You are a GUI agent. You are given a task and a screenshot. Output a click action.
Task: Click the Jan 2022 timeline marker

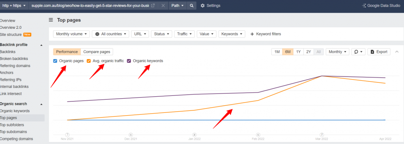[195, 135]
